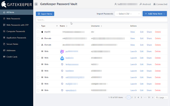Click the Apple logo in macOS row
The width and height of the screenshot is (170, 106).
point(42,32)
